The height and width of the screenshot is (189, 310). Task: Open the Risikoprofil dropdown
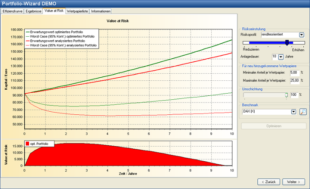(302, 34)
